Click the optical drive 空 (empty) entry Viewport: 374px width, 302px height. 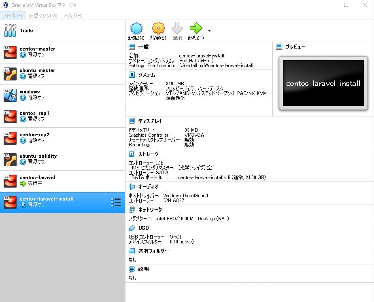click(x=195, y=168)
